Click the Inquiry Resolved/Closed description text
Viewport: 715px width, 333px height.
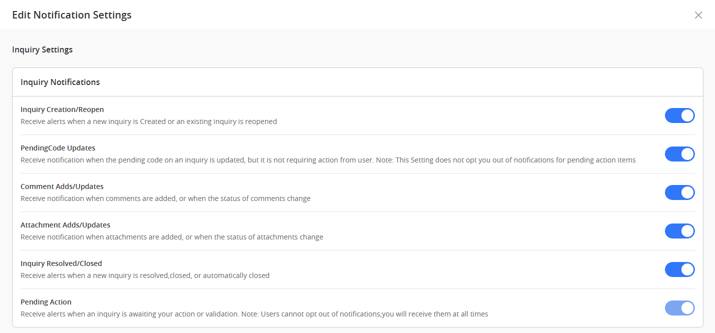(145, 275)
